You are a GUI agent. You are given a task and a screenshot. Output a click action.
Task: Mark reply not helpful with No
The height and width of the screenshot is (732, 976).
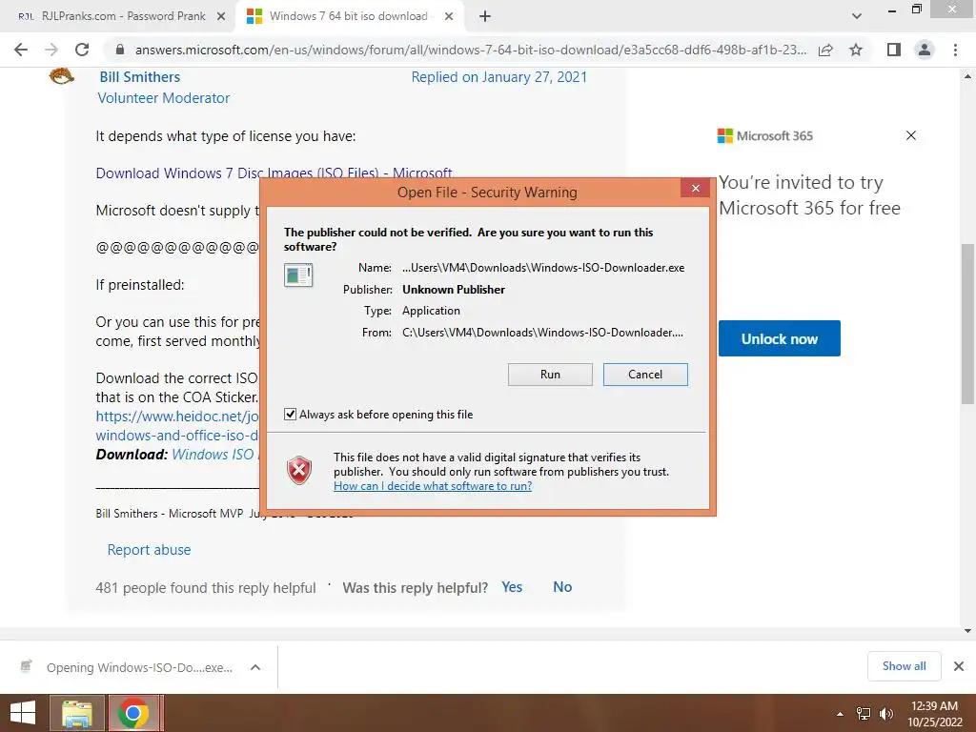click(562, 587)
